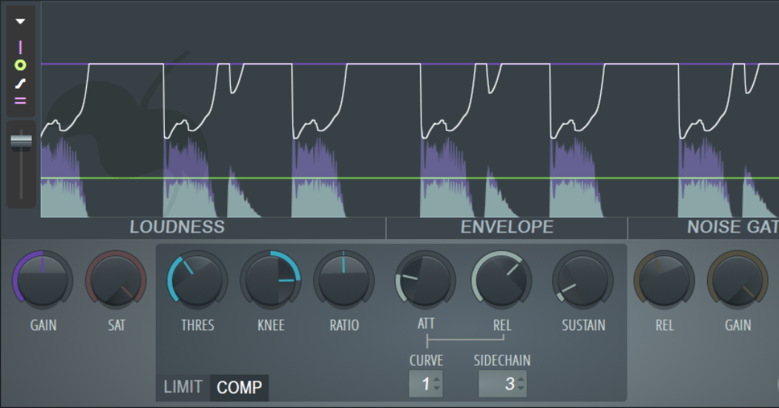Click the ENVELOPE section header

[x=507, y=227]
